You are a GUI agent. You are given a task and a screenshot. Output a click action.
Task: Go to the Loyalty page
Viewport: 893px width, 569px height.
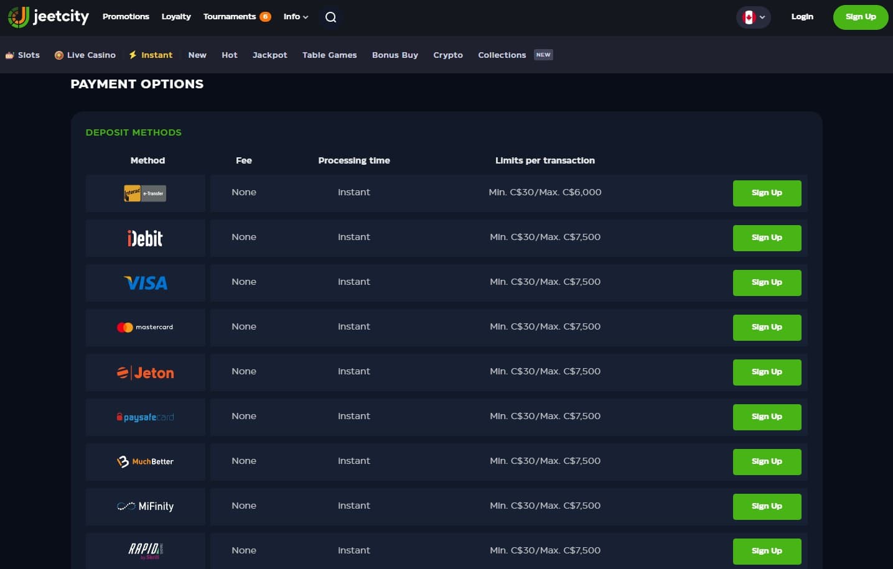pos(176,17)
